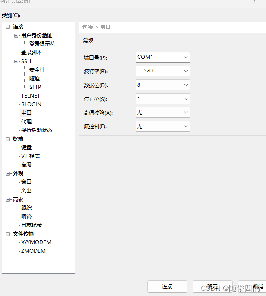Collapse the SSH tree node

[16, 61]
